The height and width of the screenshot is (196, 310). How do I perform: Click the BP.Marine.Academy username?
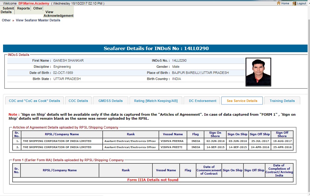34,3
